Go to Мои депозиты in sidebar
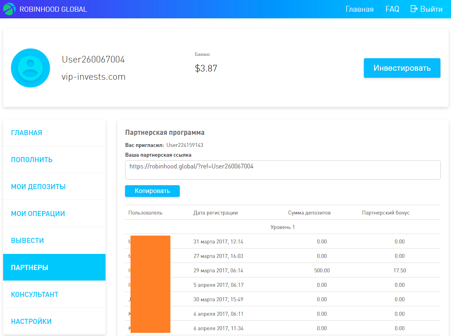This screenshot has width=451, height=336. (x=38, y=187)
